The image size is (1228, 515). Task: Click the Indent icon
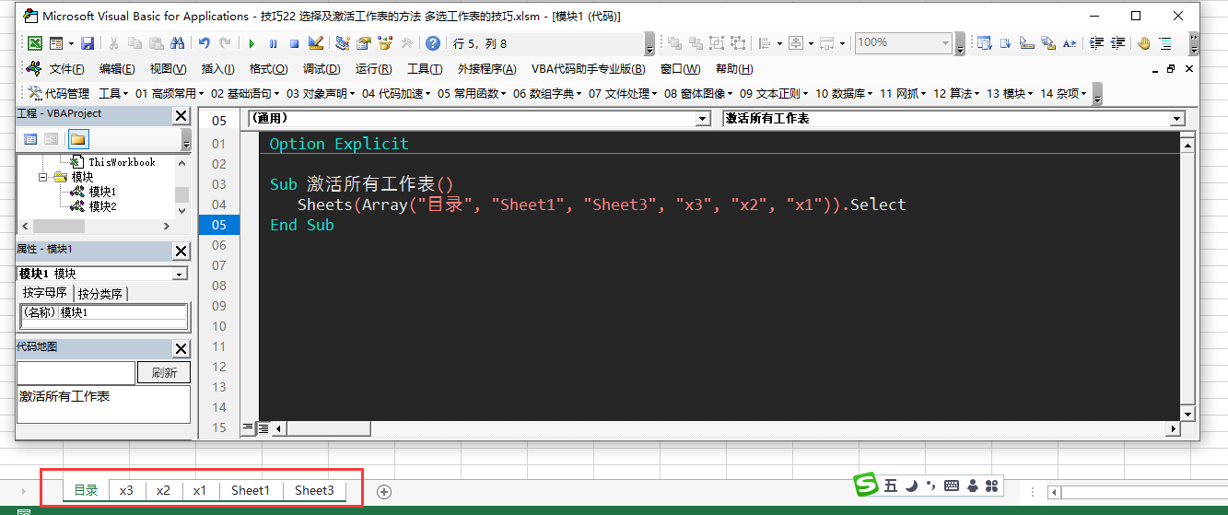1096,43
